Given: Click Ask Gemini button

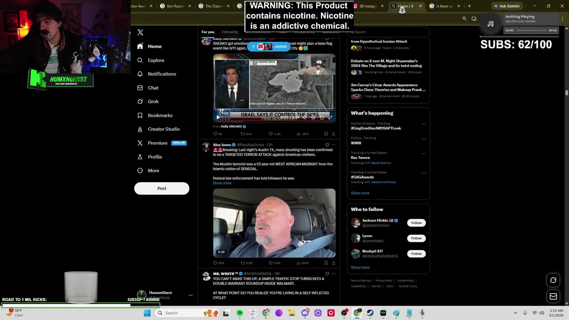Looking at the screenshot, I should click(506, 6).
